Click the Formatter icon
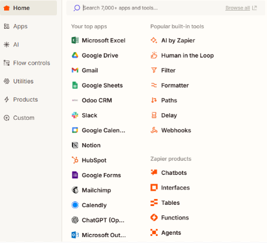The width and height of the screenshot is (267, 243). [x=154, y=85]
